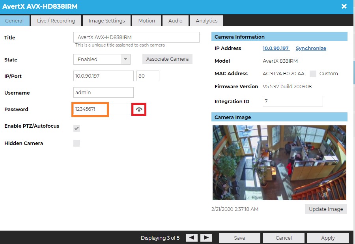Go to next camera arrow

(206, 238)
